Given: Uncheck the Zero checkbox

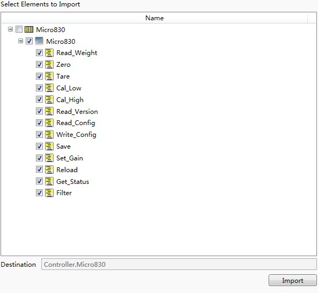Looking at the screenshot, I should 39,65.
